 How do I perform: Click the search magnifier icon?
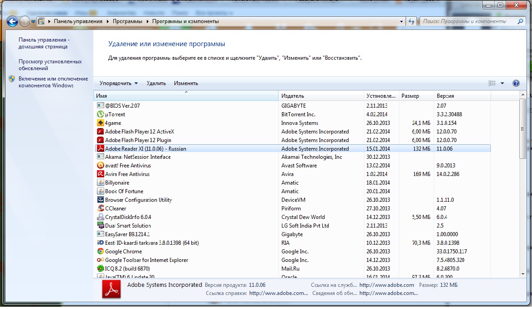[520, 21]
